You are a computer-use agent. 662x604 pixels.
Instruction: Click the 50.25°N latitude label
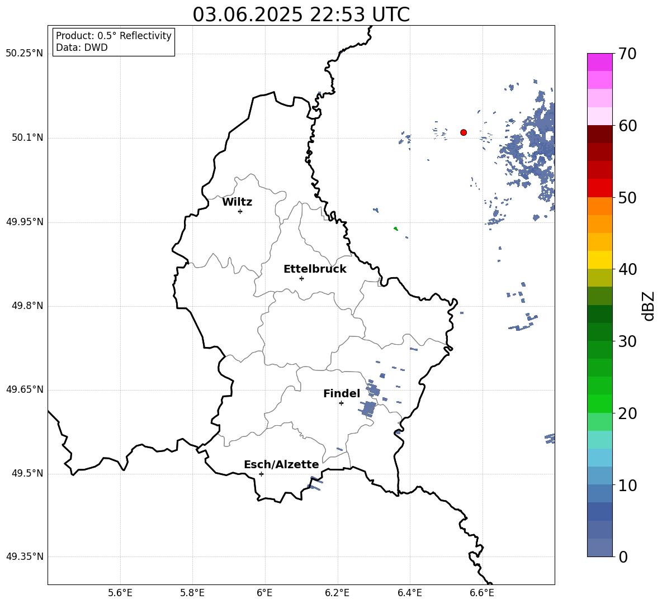pyautogui.click(x=25, y=54)
